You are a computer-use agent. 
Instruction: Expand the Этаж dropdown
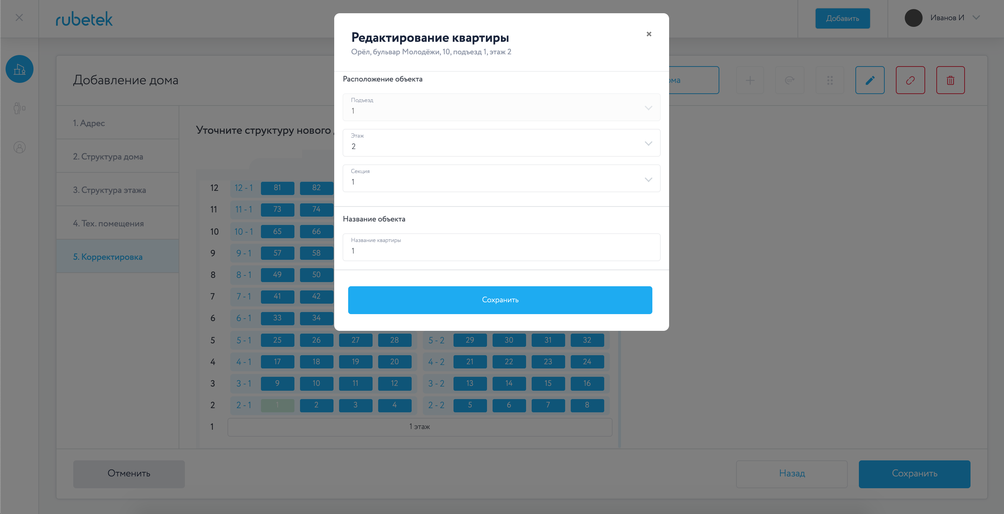click(501, 143)
